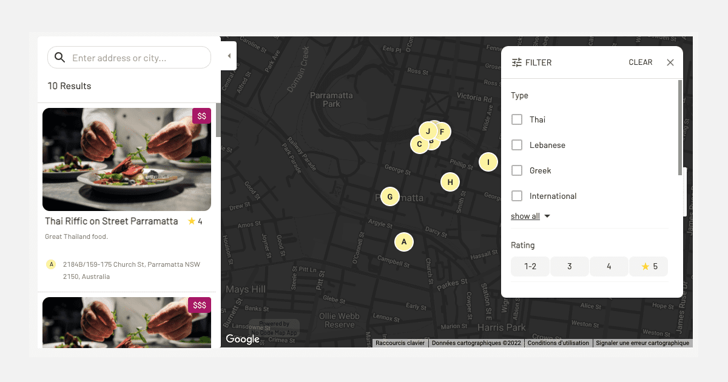Click the 10 Results text
Viewport: 728px width, 382px height.
69,86
